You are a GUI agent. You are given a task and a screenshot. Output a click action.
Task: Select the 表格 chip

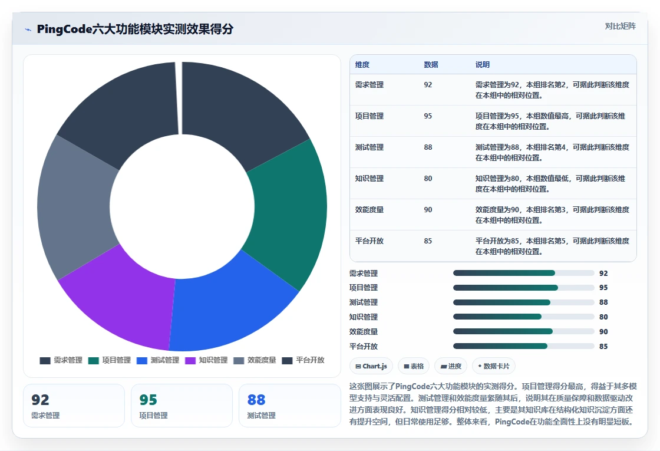(413, 366)
